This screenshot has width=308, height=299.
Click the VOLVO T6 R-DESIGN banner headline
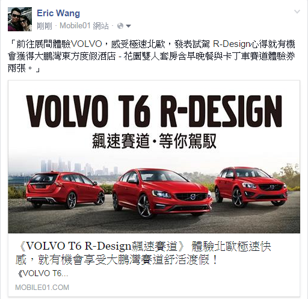(154, 111)
